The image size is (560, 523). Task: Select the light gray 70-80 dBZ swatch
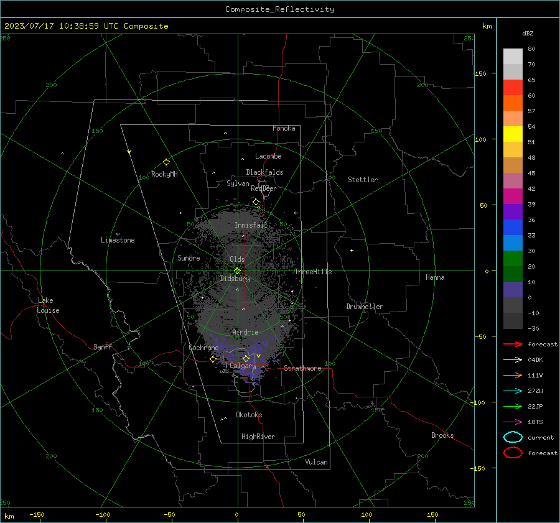[513, 57]
